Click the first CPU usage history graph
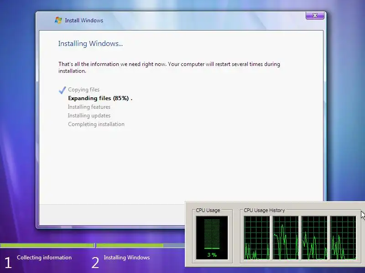The image size is (365, 273). coord(257,238)
